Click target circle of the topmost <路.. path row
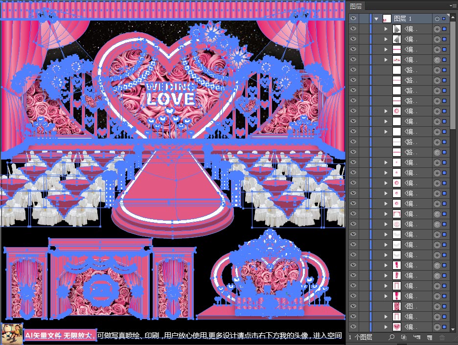 tap(437, 70)
